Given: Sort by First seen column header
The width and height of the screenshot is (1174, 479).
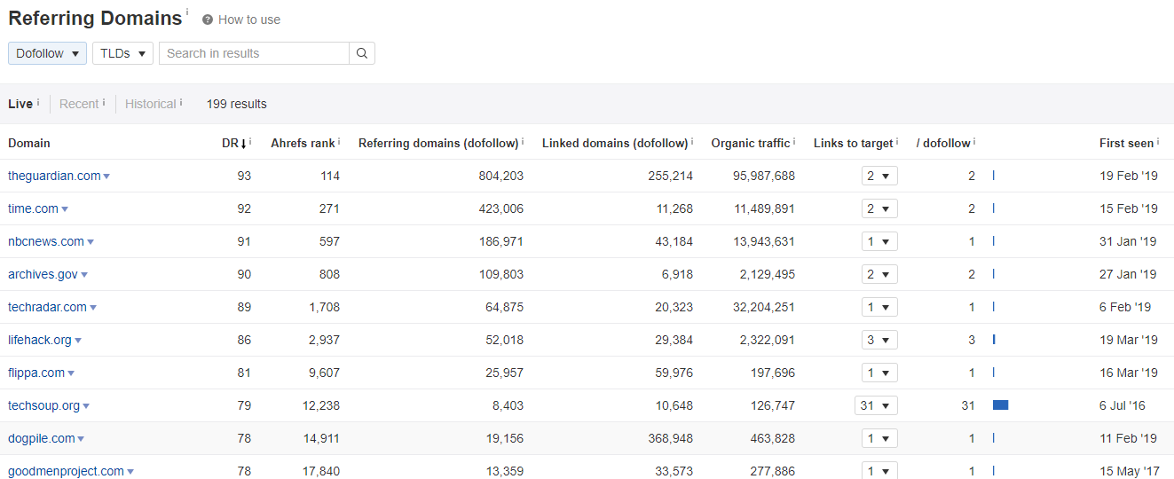Looking at the screenshot, I should click(x=1126, y=143).
